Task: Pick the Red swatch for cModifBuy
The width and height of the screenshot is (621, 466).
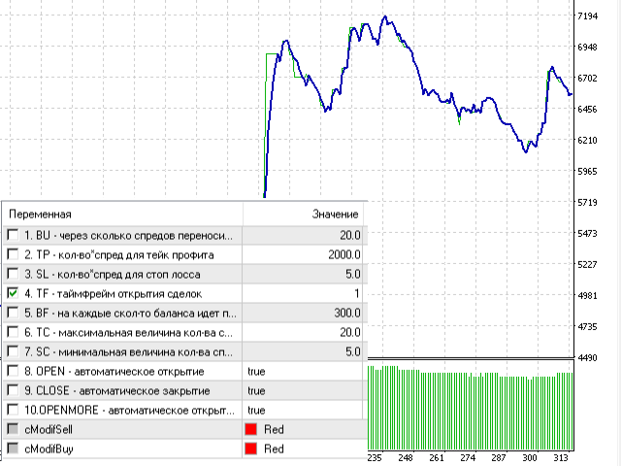Action: [250, 449]
